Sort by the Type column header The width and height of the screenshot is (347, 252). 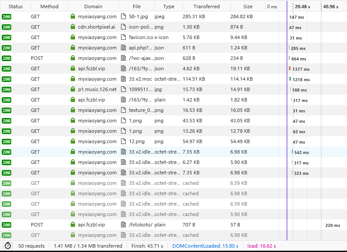[169, 7]
